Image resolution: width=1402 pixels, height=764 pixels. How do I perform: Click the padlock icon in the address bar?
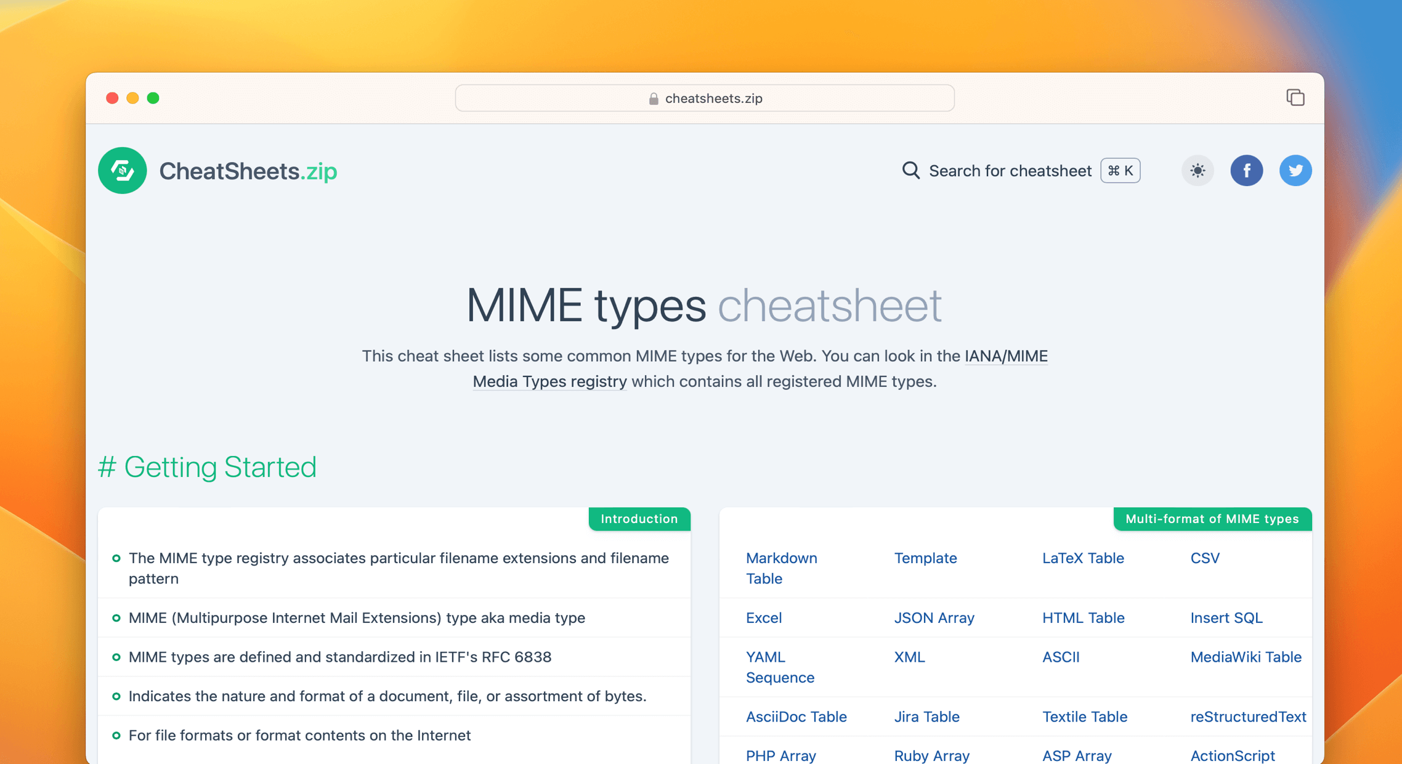point(652,98)
